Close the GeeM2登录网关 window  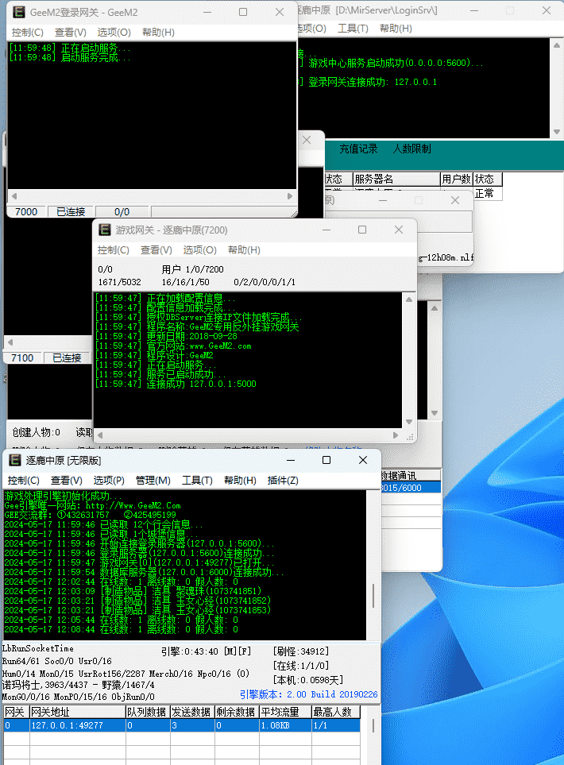pos(280,12)
